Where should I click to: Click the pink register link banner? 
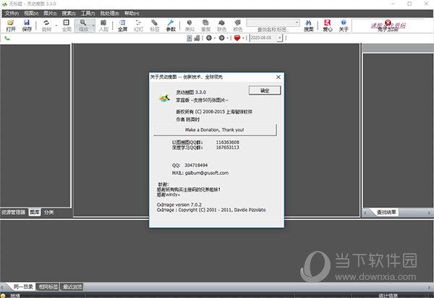388,26
